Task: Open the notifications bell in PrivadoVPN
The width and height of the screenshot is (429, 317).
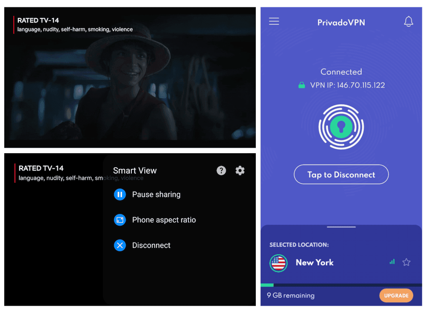Action: [408, 21]
